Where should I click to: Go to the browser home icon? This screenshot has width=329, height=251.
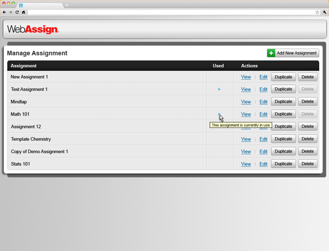23,12
